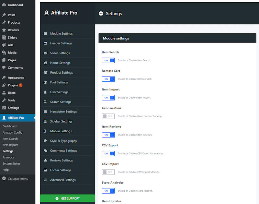The image size is (259, 204).
Task: Click the Module Settings grid icon
Action: (45, 34)
